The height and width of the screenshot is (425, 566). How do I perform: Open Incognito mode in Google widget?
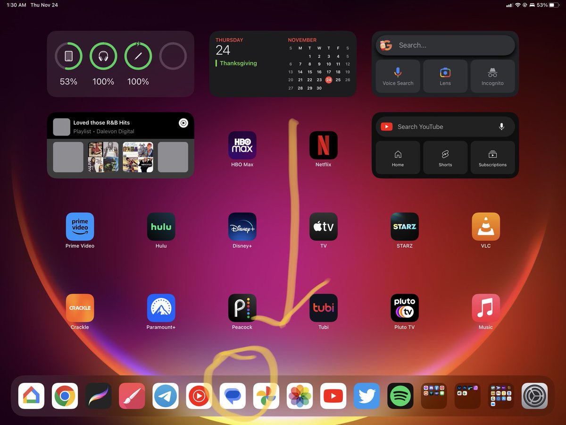[x=492, y=76]
